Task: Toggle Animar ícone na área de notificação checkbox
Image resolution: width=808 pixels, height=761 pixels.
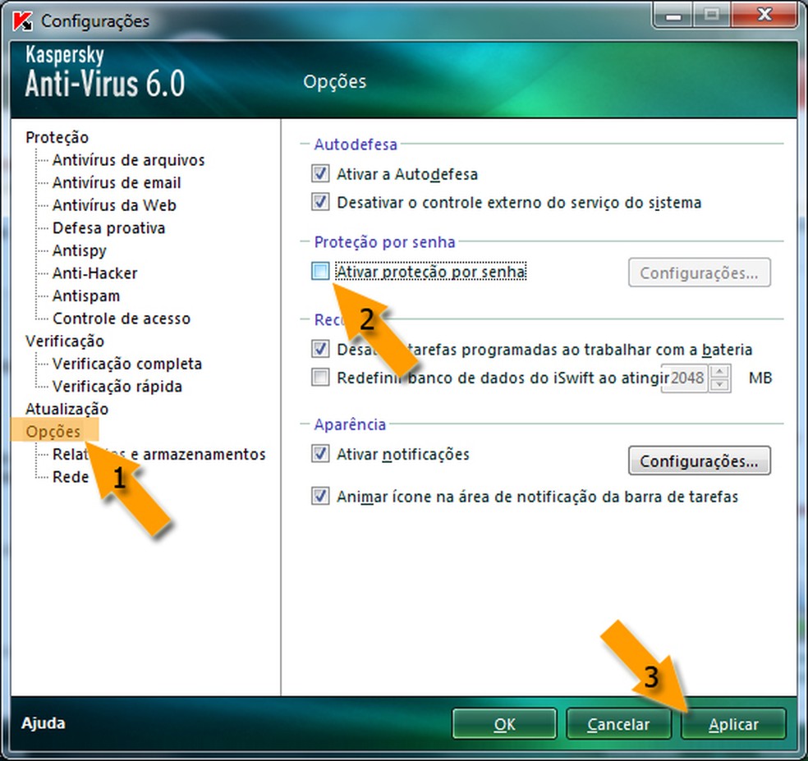Action: 320,496
